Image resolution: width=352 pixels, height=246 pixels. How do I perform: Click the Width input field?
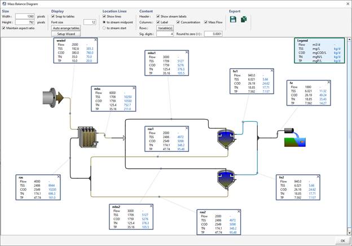click(x=25, y=16)
